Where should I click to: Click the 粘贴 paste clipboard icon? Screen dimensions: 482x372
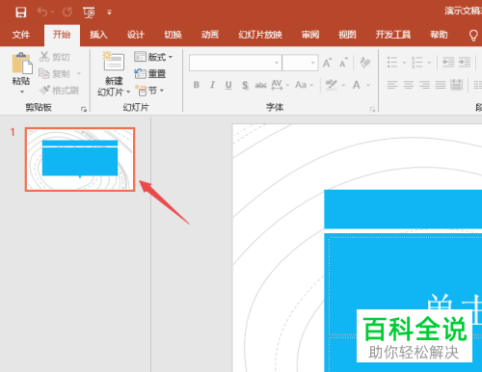point(22,64)
